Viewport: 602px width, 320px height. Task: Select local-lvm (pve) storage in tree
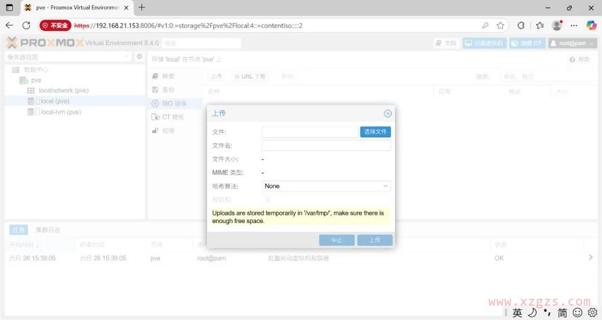coord(61,112)
